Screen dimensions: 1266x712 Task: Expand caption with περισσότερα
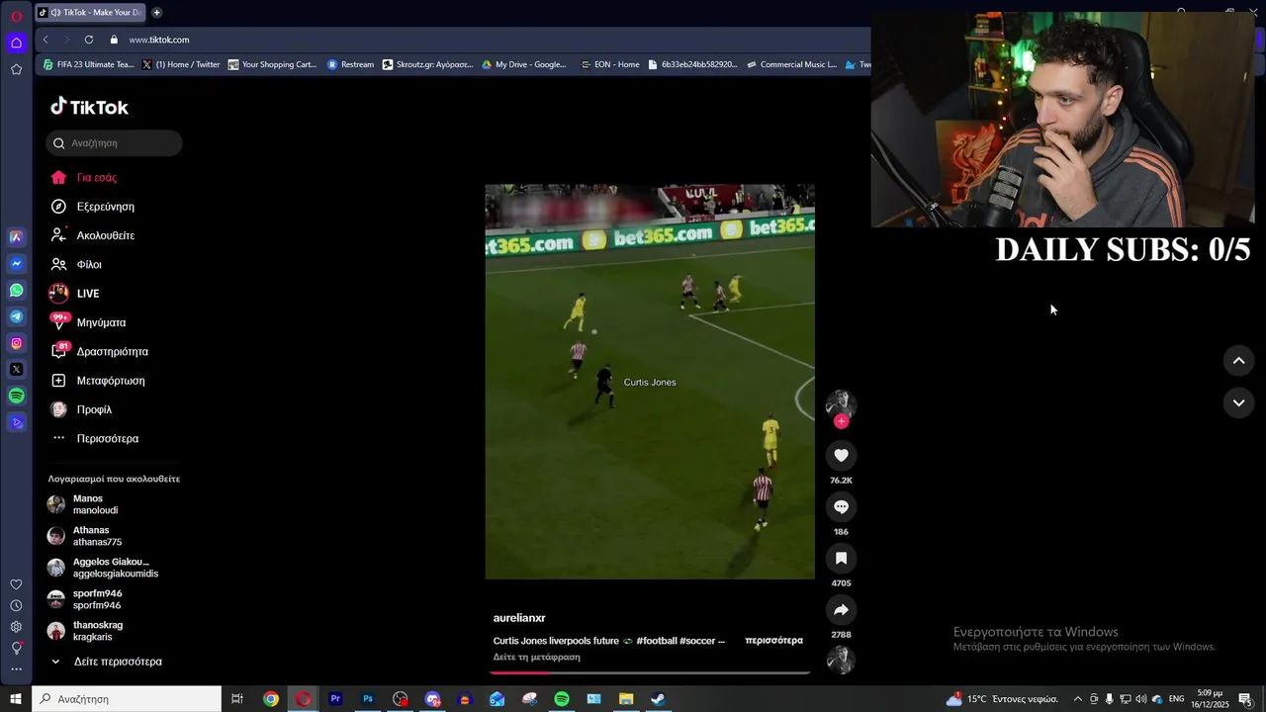pos(773,641)
